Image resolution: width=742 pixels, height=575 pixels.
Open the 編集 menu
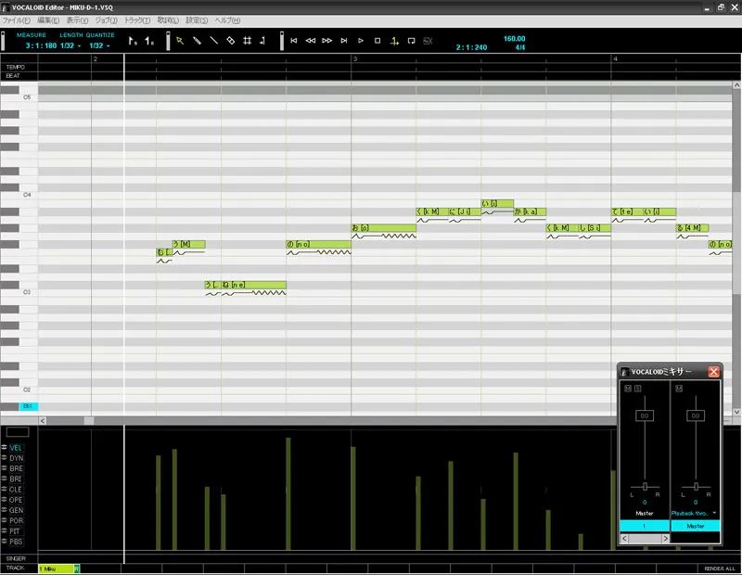click(48, 20)
